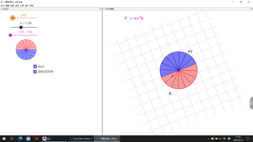The image size is (253, 142).
Task: Click the h = 1.95 value text
Action: 26,23
